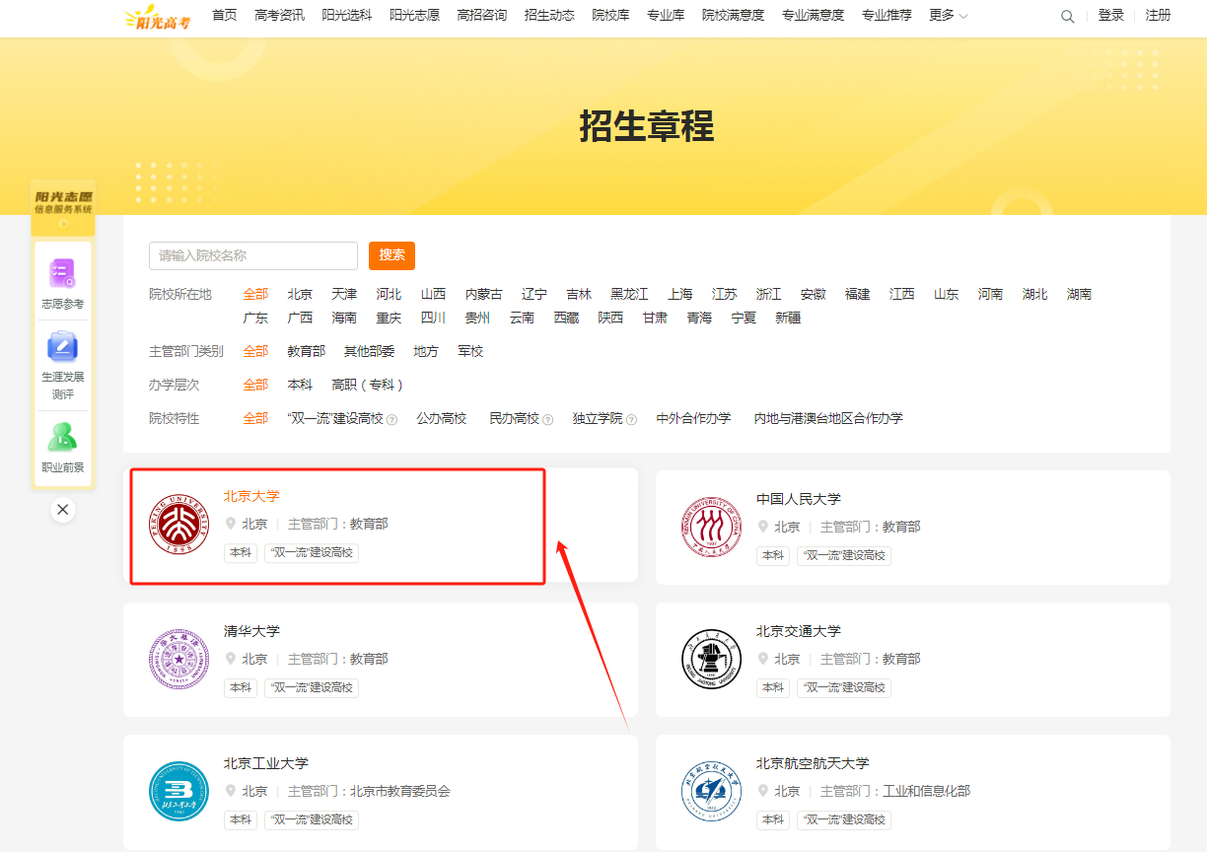The height and width of the screenshot is (852, 1207).
Task: Open the 北京大学 title link
Action: pos(251,496)
